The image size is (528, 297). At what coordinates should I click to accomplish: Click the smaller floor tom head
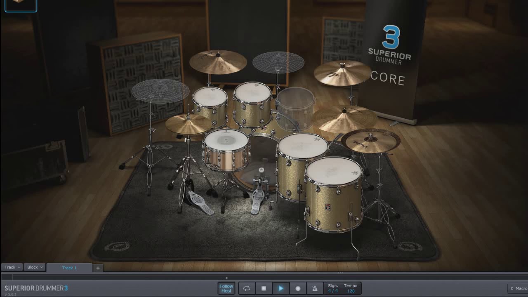click(302, 146)
